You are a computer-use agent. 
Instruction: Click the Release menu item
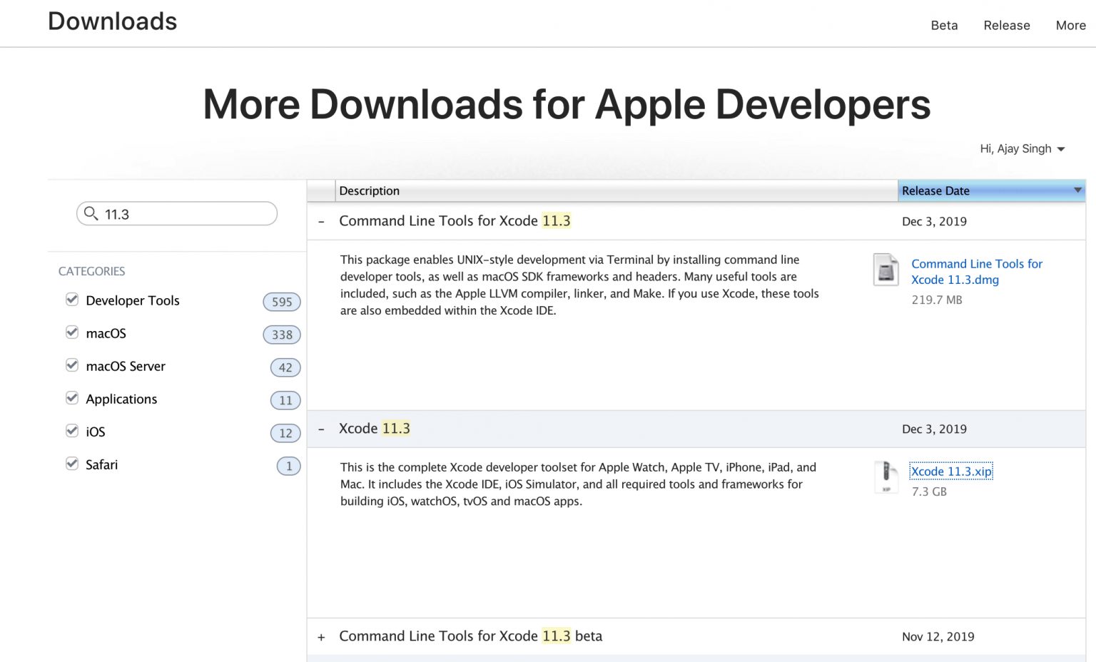tap(1007, 25)
